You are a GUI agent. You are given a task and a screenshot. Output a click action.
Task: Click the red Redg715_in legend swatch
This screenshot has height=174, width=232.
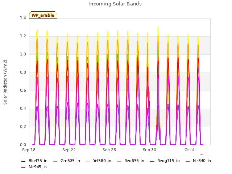152,161
